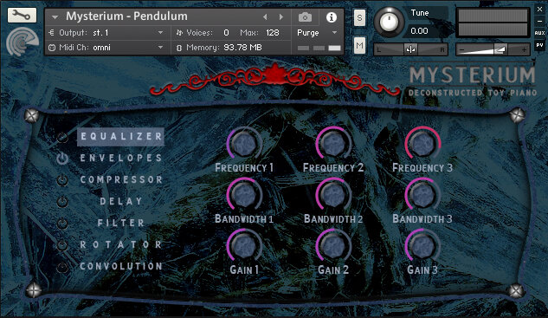
Task: Click the Tune value 0.00 field
Action: pyautogui.click(x=419, y=31)
